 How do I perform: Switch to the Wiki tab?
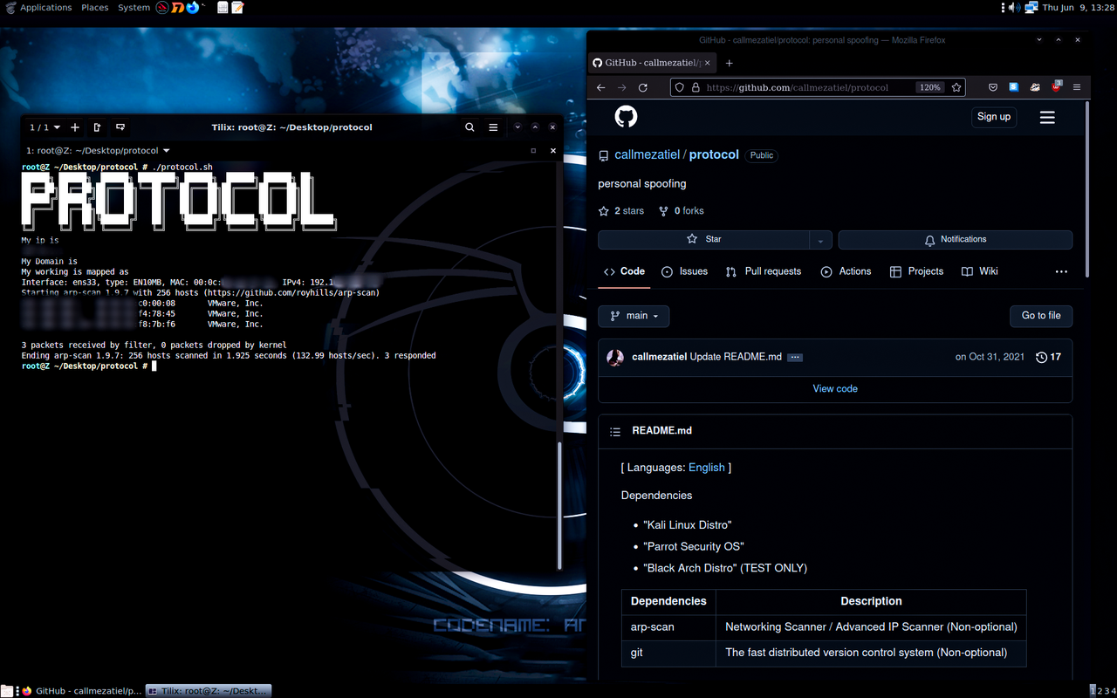point(979,271)
